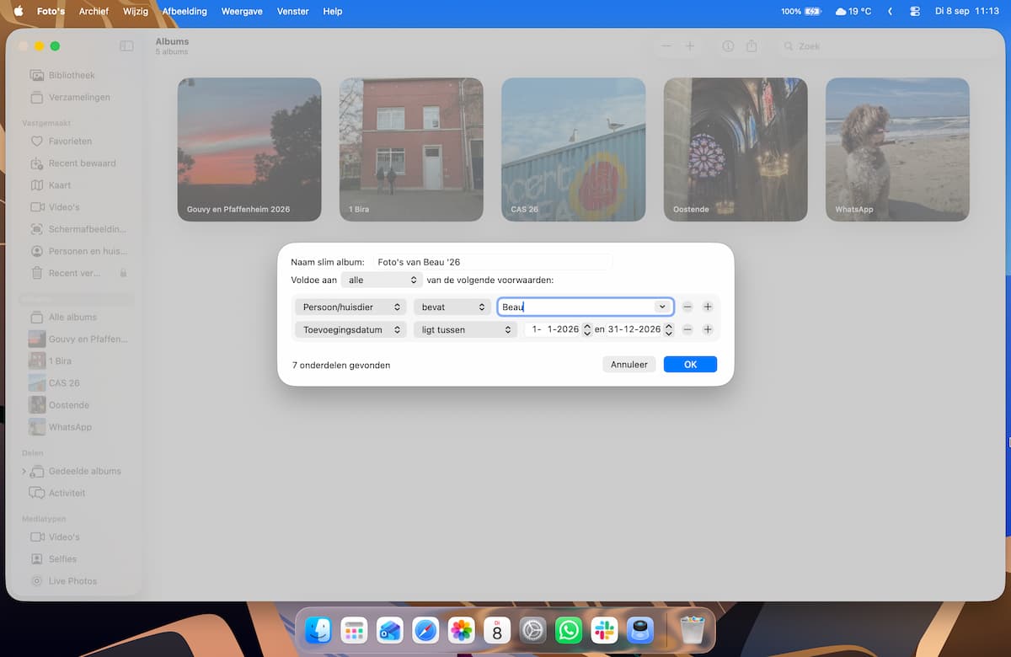Open the Archief menu

(94, 12)
